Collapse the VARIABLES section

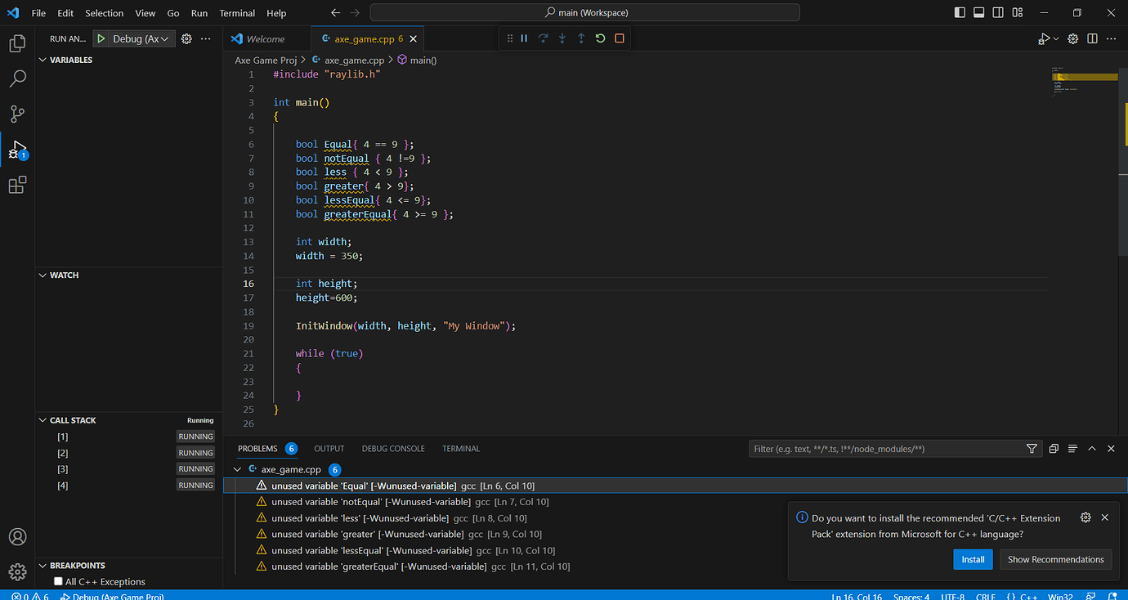(x=43, y=60)
